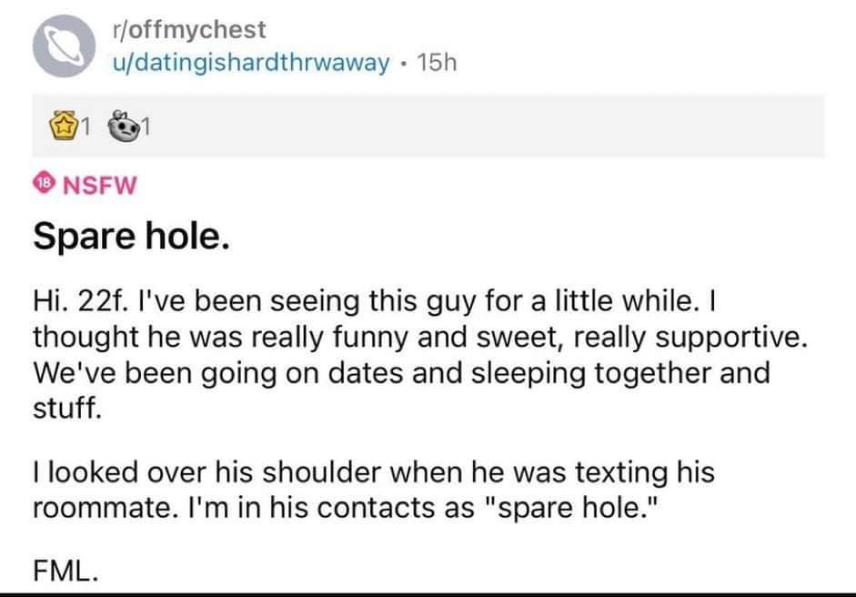Screen dimensions: 856x597
Task: Click the r/offmychest subreddit avatar icon
Action: click(x=58, y=48)
